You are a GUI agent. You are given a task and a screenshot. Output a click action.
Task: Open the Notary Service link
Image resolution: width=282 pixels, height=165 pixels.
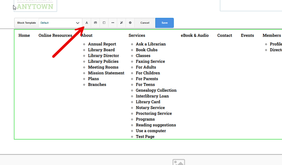[x=150, y=108]
